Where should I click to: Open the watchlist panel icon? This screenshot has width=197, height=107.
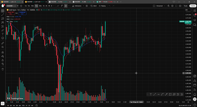click(x=195, y=11)
